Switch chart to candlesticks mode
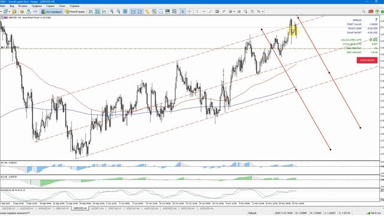Screen dimensions: 384x216 97,11
